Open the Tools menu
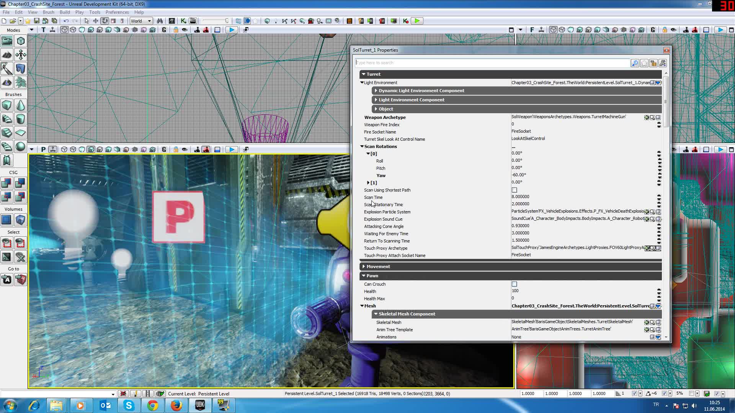Screen dimensions: 735x413 click(x=95, y=12)
